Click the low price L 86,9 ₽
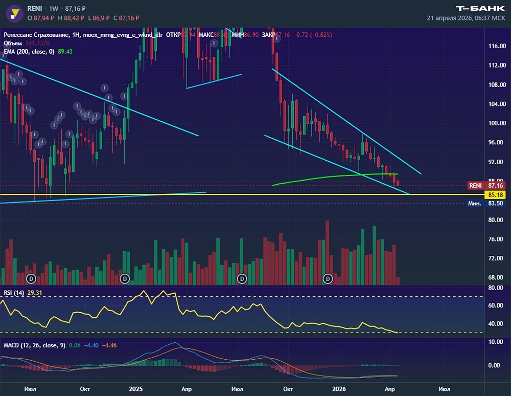Image resolution: width=511 pixels, height=396 pixels. [99, 18]
